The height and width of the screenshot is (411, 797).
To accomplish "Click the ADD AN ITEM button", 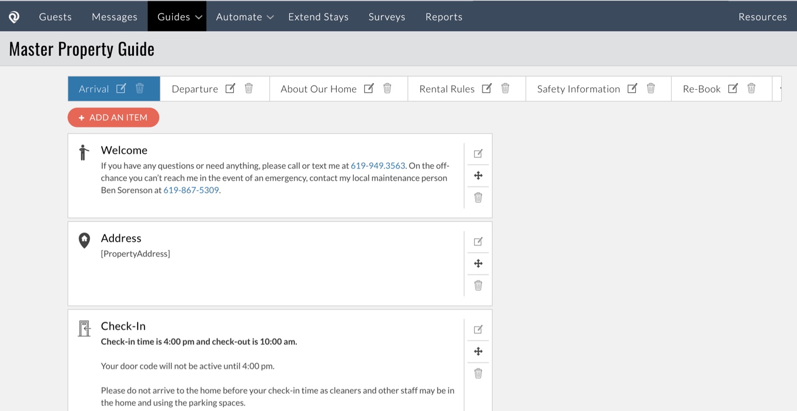I will pyautogui.click(x=113, y=117).
